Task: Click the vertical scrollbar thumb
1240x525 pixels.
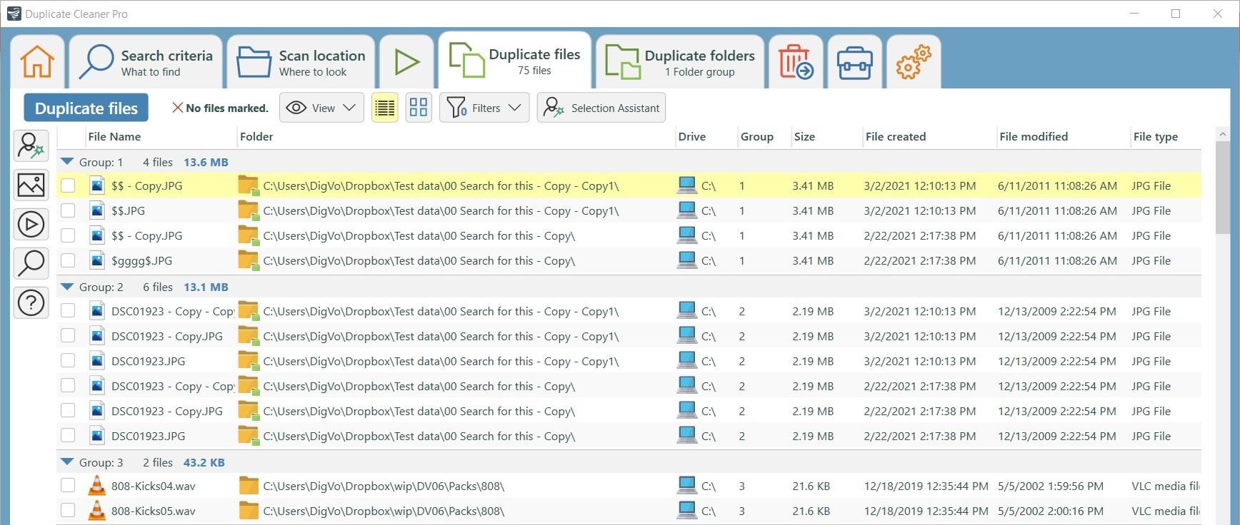Action: pos(1222,187)
